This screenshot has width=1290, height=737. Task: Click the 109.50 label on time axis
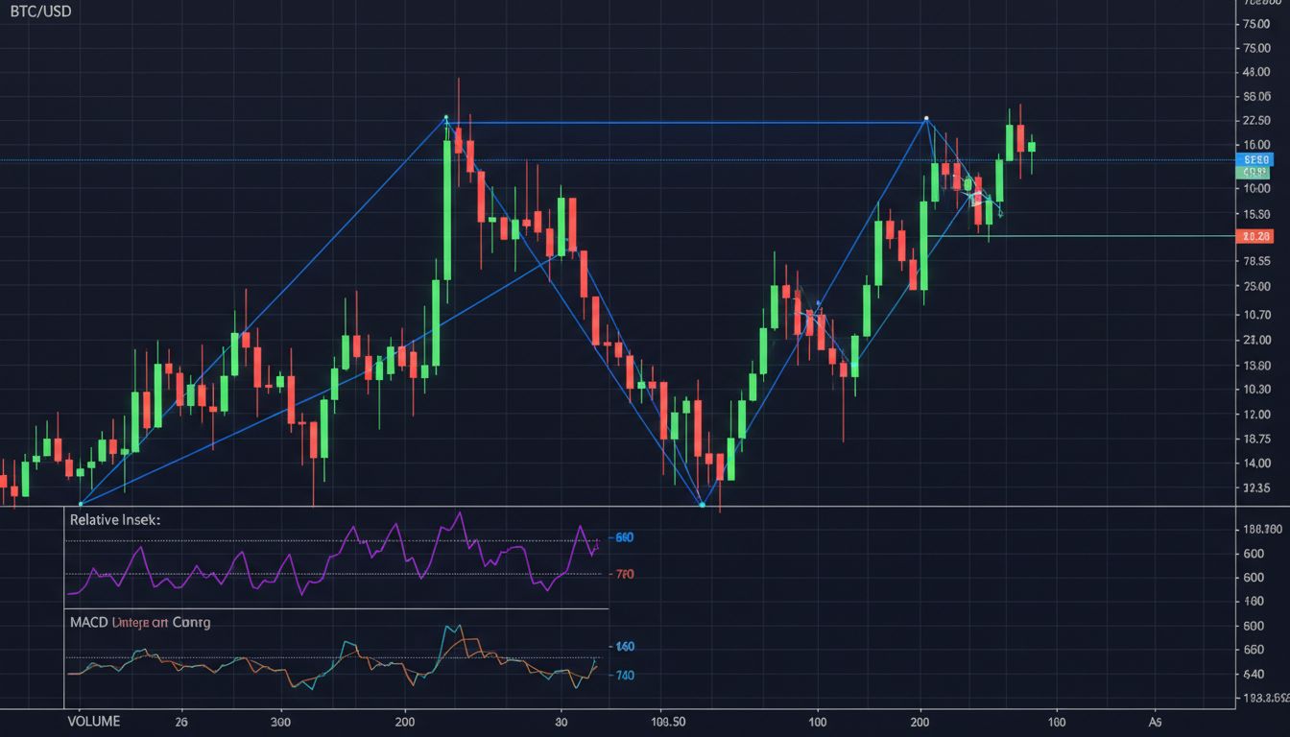click(x=667, y=721)
